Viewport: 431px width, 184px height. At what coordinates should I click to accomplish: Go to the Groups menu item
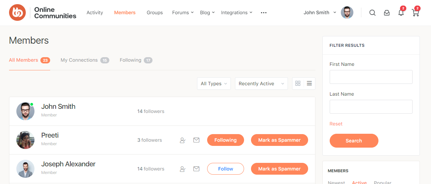tap(155, 13)
